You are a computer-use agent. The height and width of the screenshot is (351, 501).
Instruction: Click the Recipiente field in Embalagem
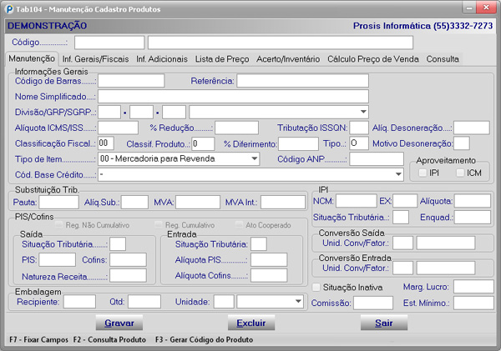click(x=79, y=302)
